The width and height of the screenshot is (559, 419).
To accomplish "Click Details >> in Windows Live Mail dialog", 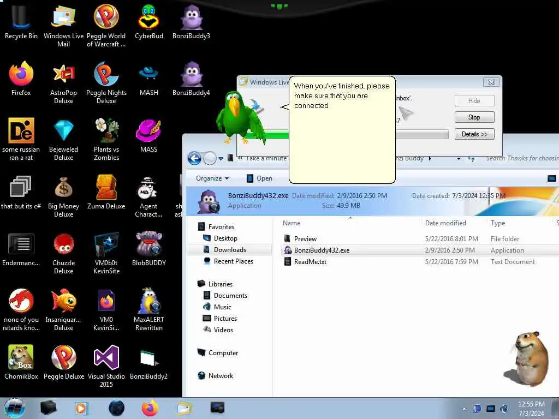I will coord(474,134).
